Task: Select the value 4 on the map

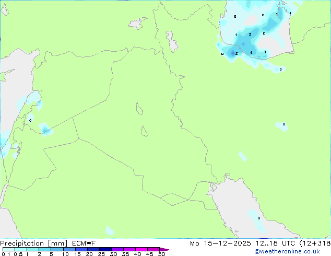Action: pyautogui.click(x=251, y=52)
